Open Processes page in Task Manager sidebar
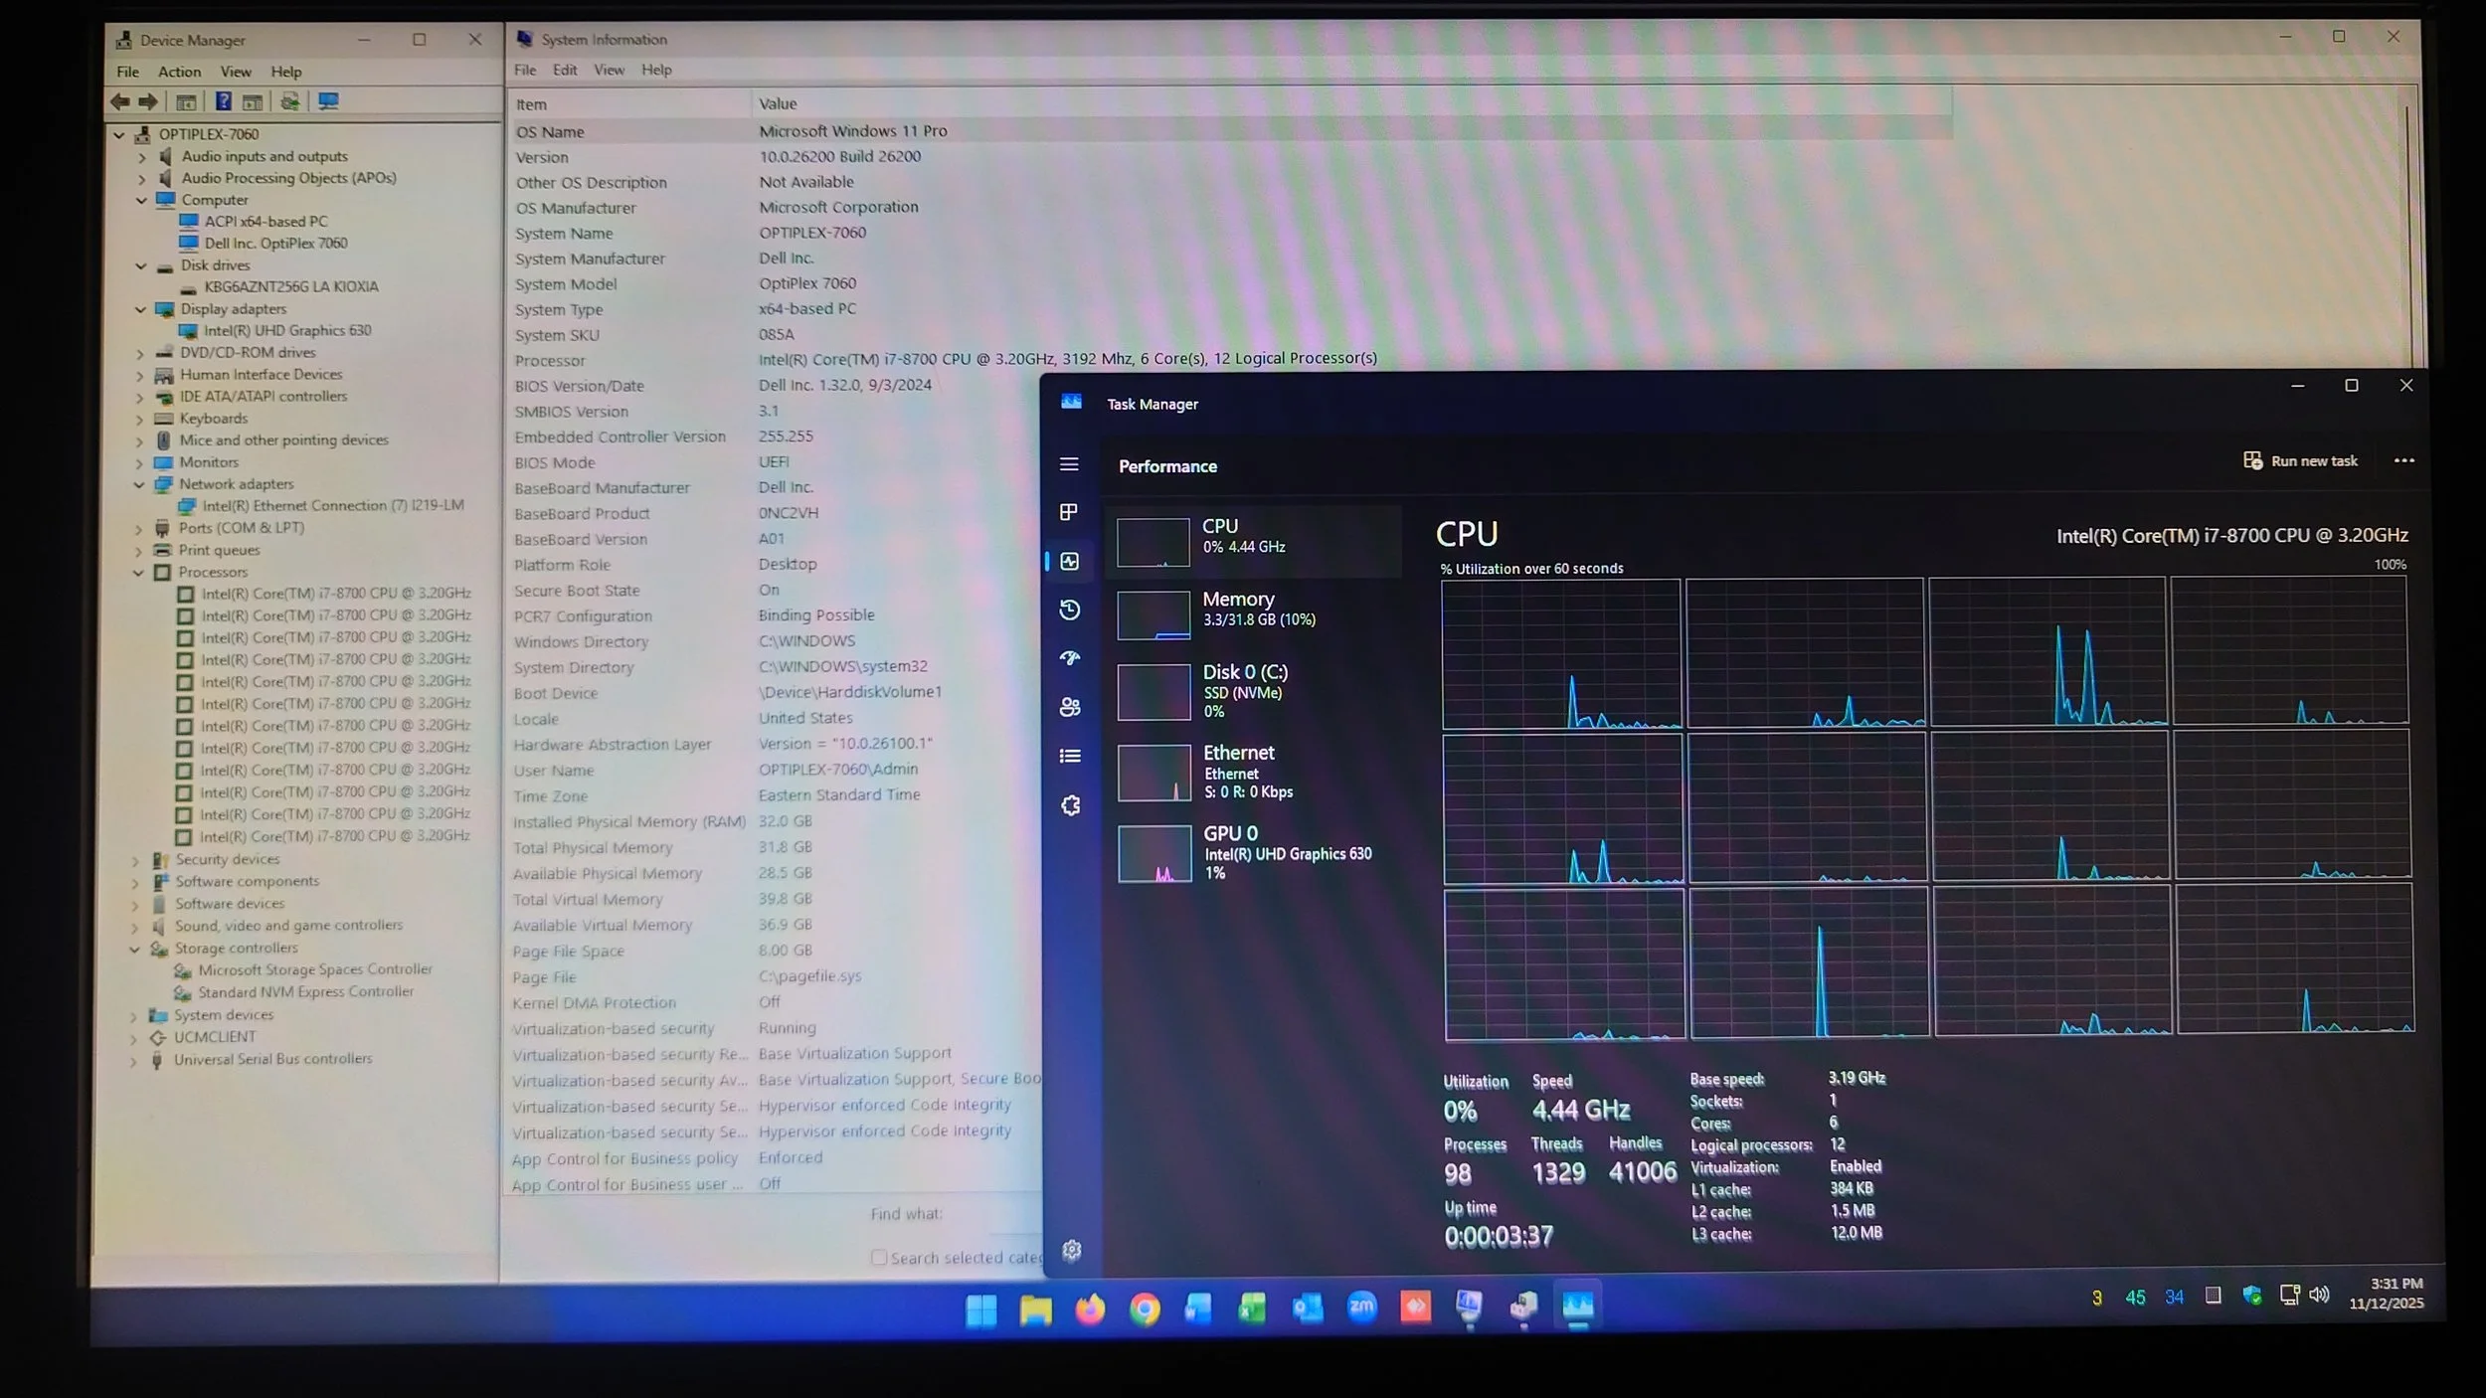The width and height of the screenshot is (2486, 1398). (1069, 512)
